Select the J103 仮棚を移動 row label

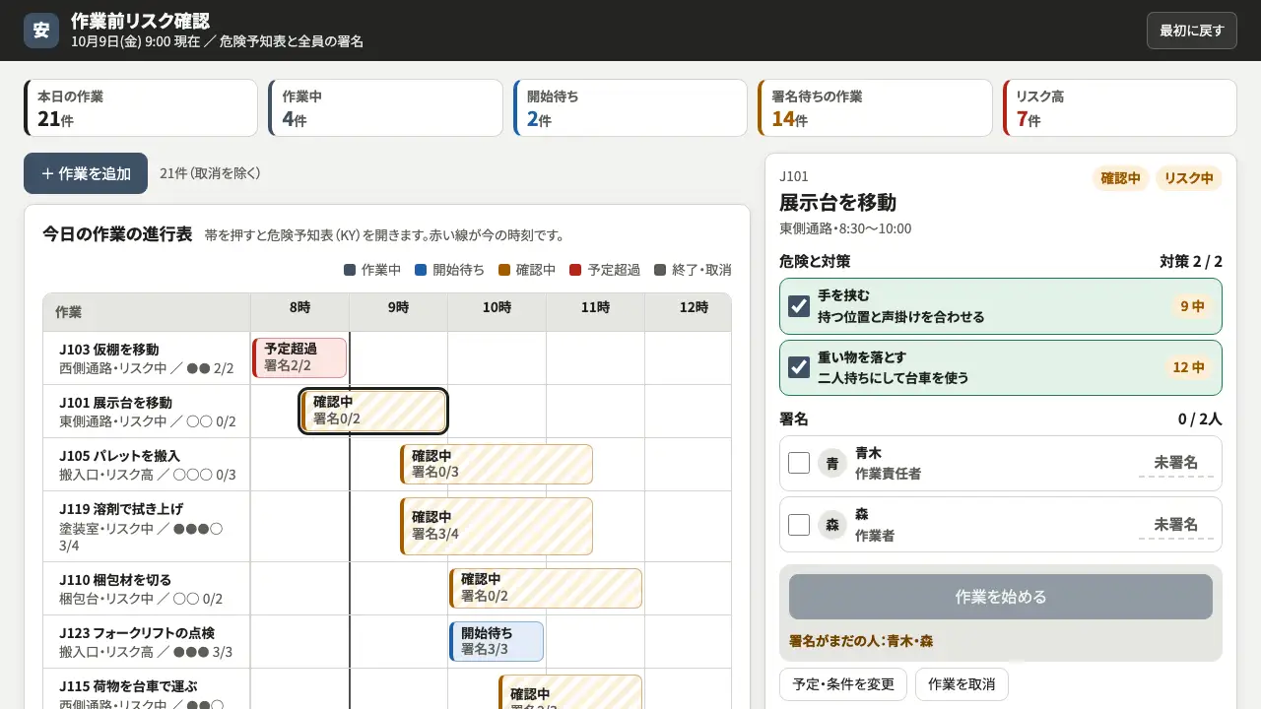click(147, 358)
